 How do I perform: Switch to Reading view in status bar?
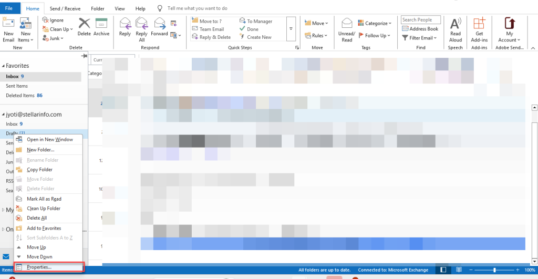point(459,270)
